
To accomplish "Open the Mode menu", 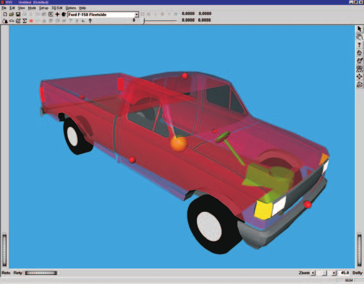I will 32,8.
